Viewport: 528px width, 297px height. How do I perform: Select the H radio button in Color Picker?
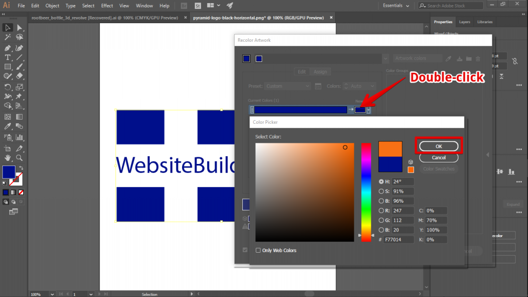(381, 181)
